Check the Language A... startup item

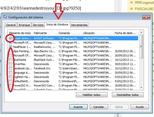pos(10,73)
